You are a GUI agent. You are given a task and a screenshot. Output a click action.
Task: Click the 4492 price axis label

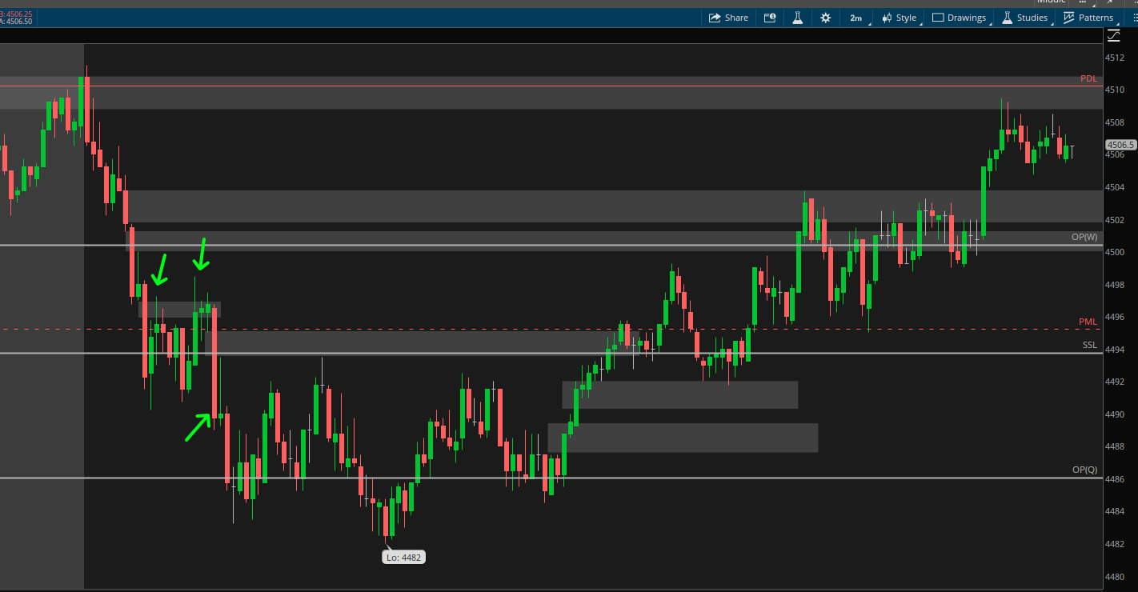pos(1115,382)
